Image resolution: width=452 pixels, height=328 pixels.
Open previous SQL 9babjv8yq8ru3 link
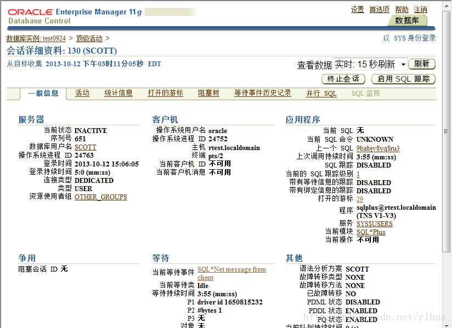click(378, 148)
